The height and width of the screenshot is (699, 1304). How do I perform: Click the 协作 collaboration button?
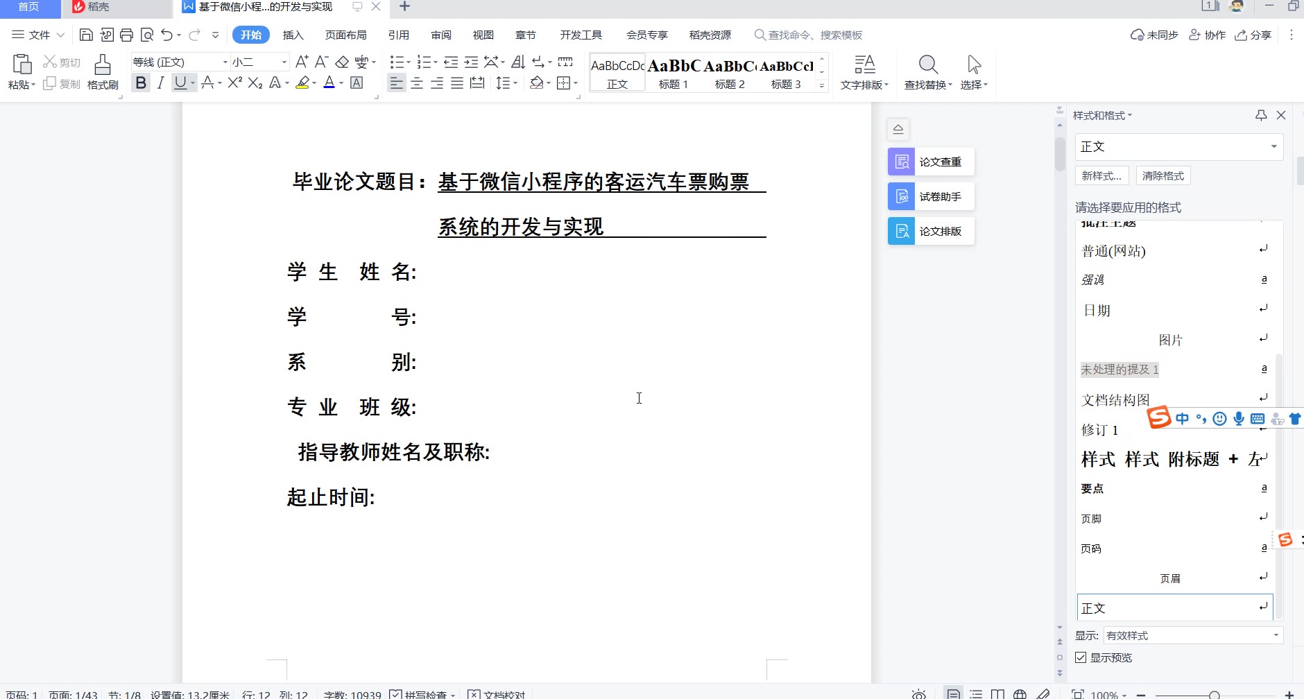point(1207,35)
